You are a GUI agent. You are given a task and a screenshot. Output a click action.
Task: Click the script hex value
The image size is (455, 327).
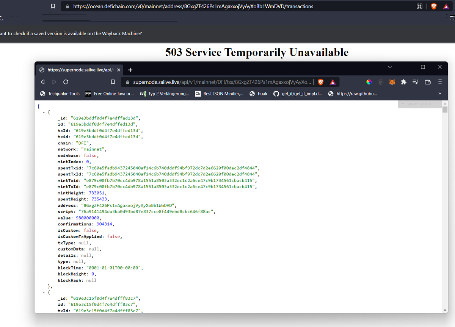(146, 211)
